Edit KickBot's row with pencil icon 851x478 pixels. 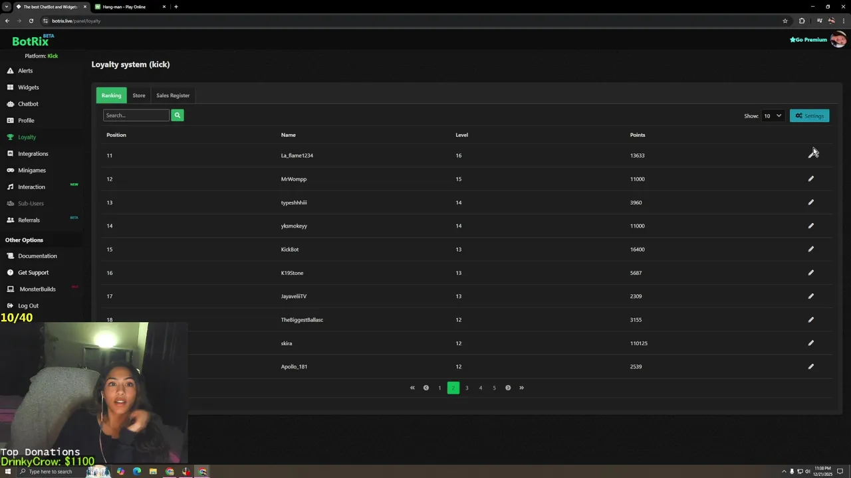pyautogui.click(x=810, y=249)
